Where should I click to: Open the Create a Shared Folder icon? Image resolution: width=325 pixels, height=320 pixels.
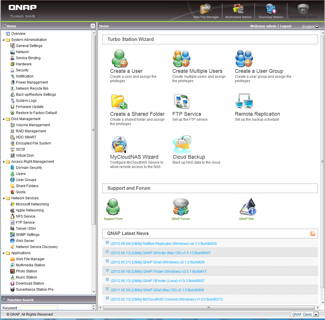click(x=119, y=102)
